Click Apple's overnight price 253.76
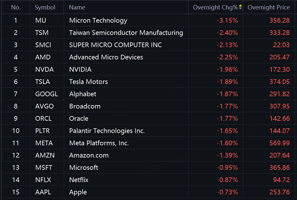This screenshot has height=200, width=297. [279, 192]
